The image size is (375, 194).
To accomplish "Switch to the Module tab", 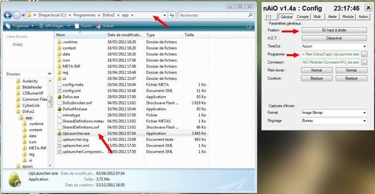I will (348, 17).
